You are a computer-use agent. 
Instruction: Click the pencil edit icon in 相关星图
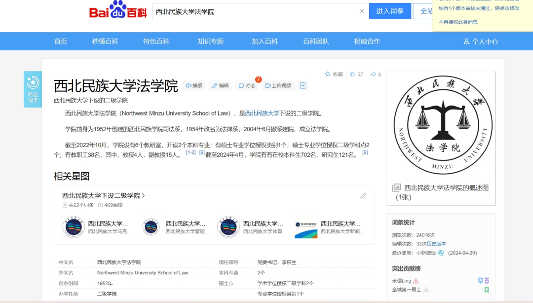363,196
